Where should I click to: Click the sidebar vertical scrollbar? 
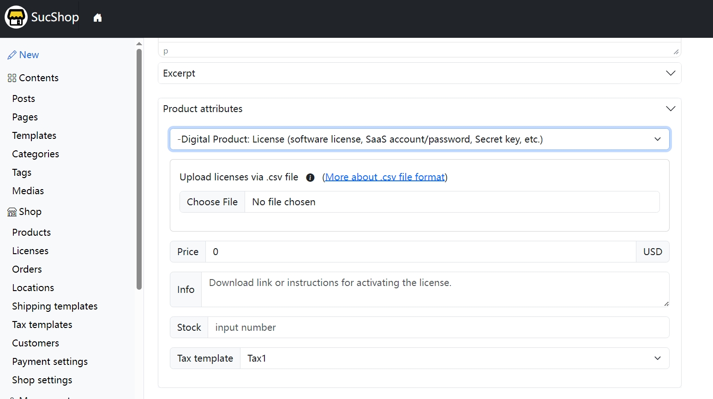(x=139, y=169)
